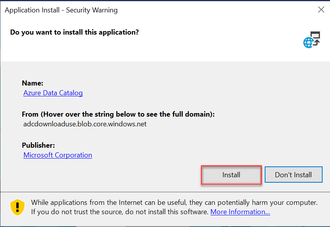The image size is (330, 227).
Task: Click the yellow warning shield icon
Action: pyautogui.click(x=17, y=207)
